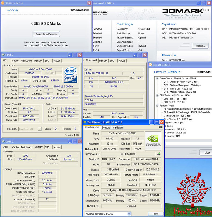Click the DRAM Frequency value 599.9 MHz
The width and height of the screenshot is (212, 217).
click(x=47, y=173)
